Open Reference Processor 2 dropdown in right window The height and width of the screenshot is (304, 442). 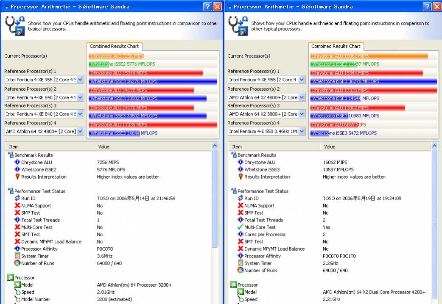pyautogui.click(x=302, y=97)
